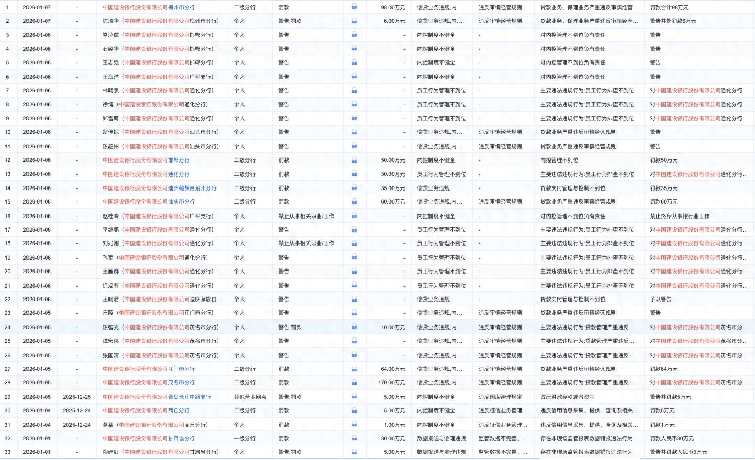
Task: Select the 内控管理不到位 cell in row 12
Action: coord(559,160)
